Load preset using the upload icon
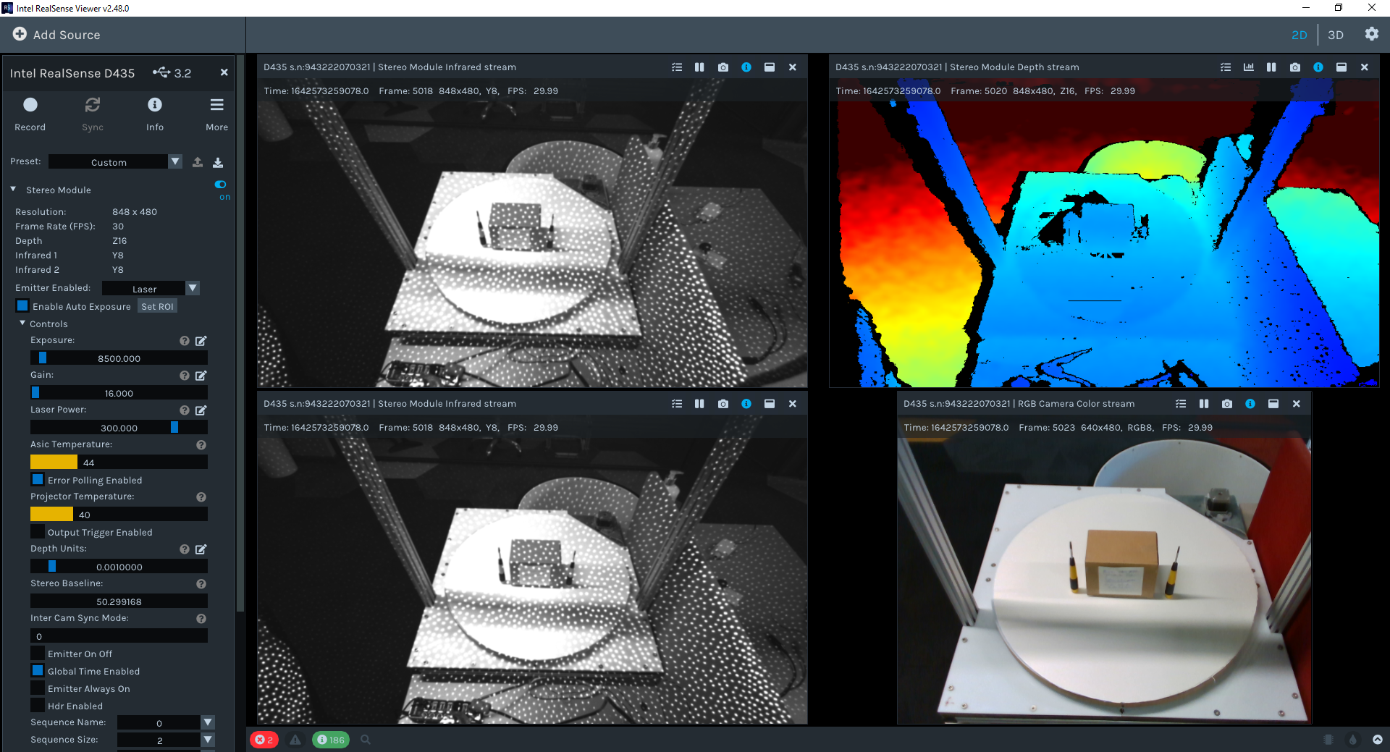 coord(198,162)
